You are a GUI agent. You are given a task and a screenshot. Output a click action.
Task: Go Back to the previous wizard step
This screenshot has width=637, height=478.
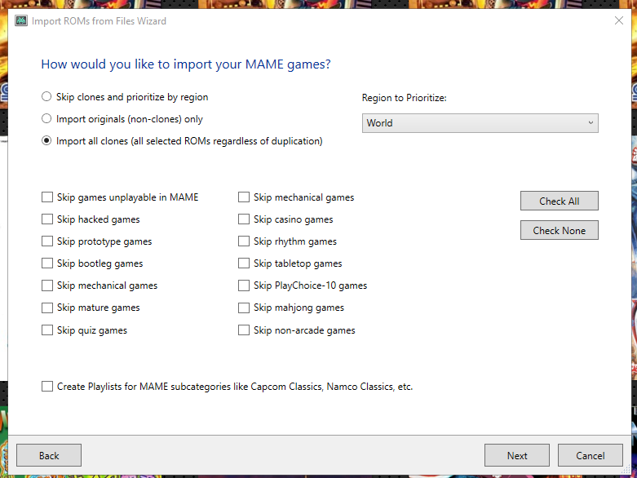click(49, 455)
